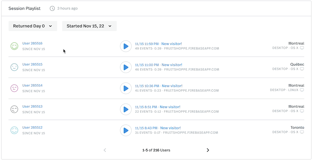Open the User 285514 profile link
This screenshot has height=160, width=312.
coord(32,85)
